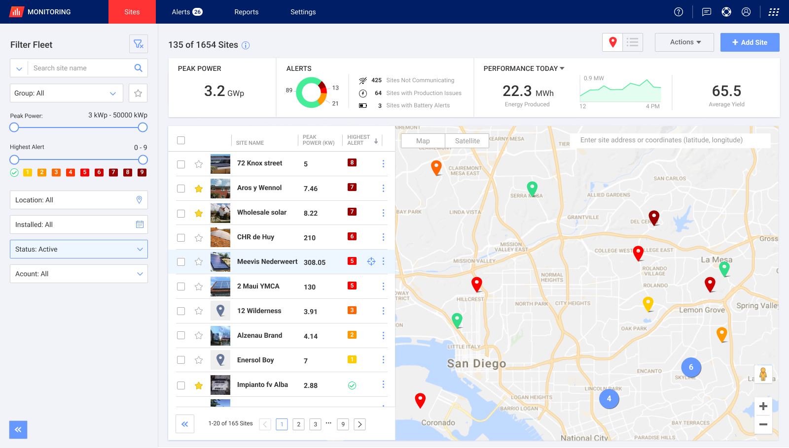
Task: Click calendar icon in Installed filter
Action: 140,224
